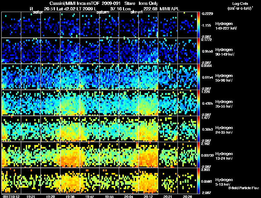The image size is (261, 198).
Task: Click the 19:38 time axis label
Action: [x=70, y=196]
